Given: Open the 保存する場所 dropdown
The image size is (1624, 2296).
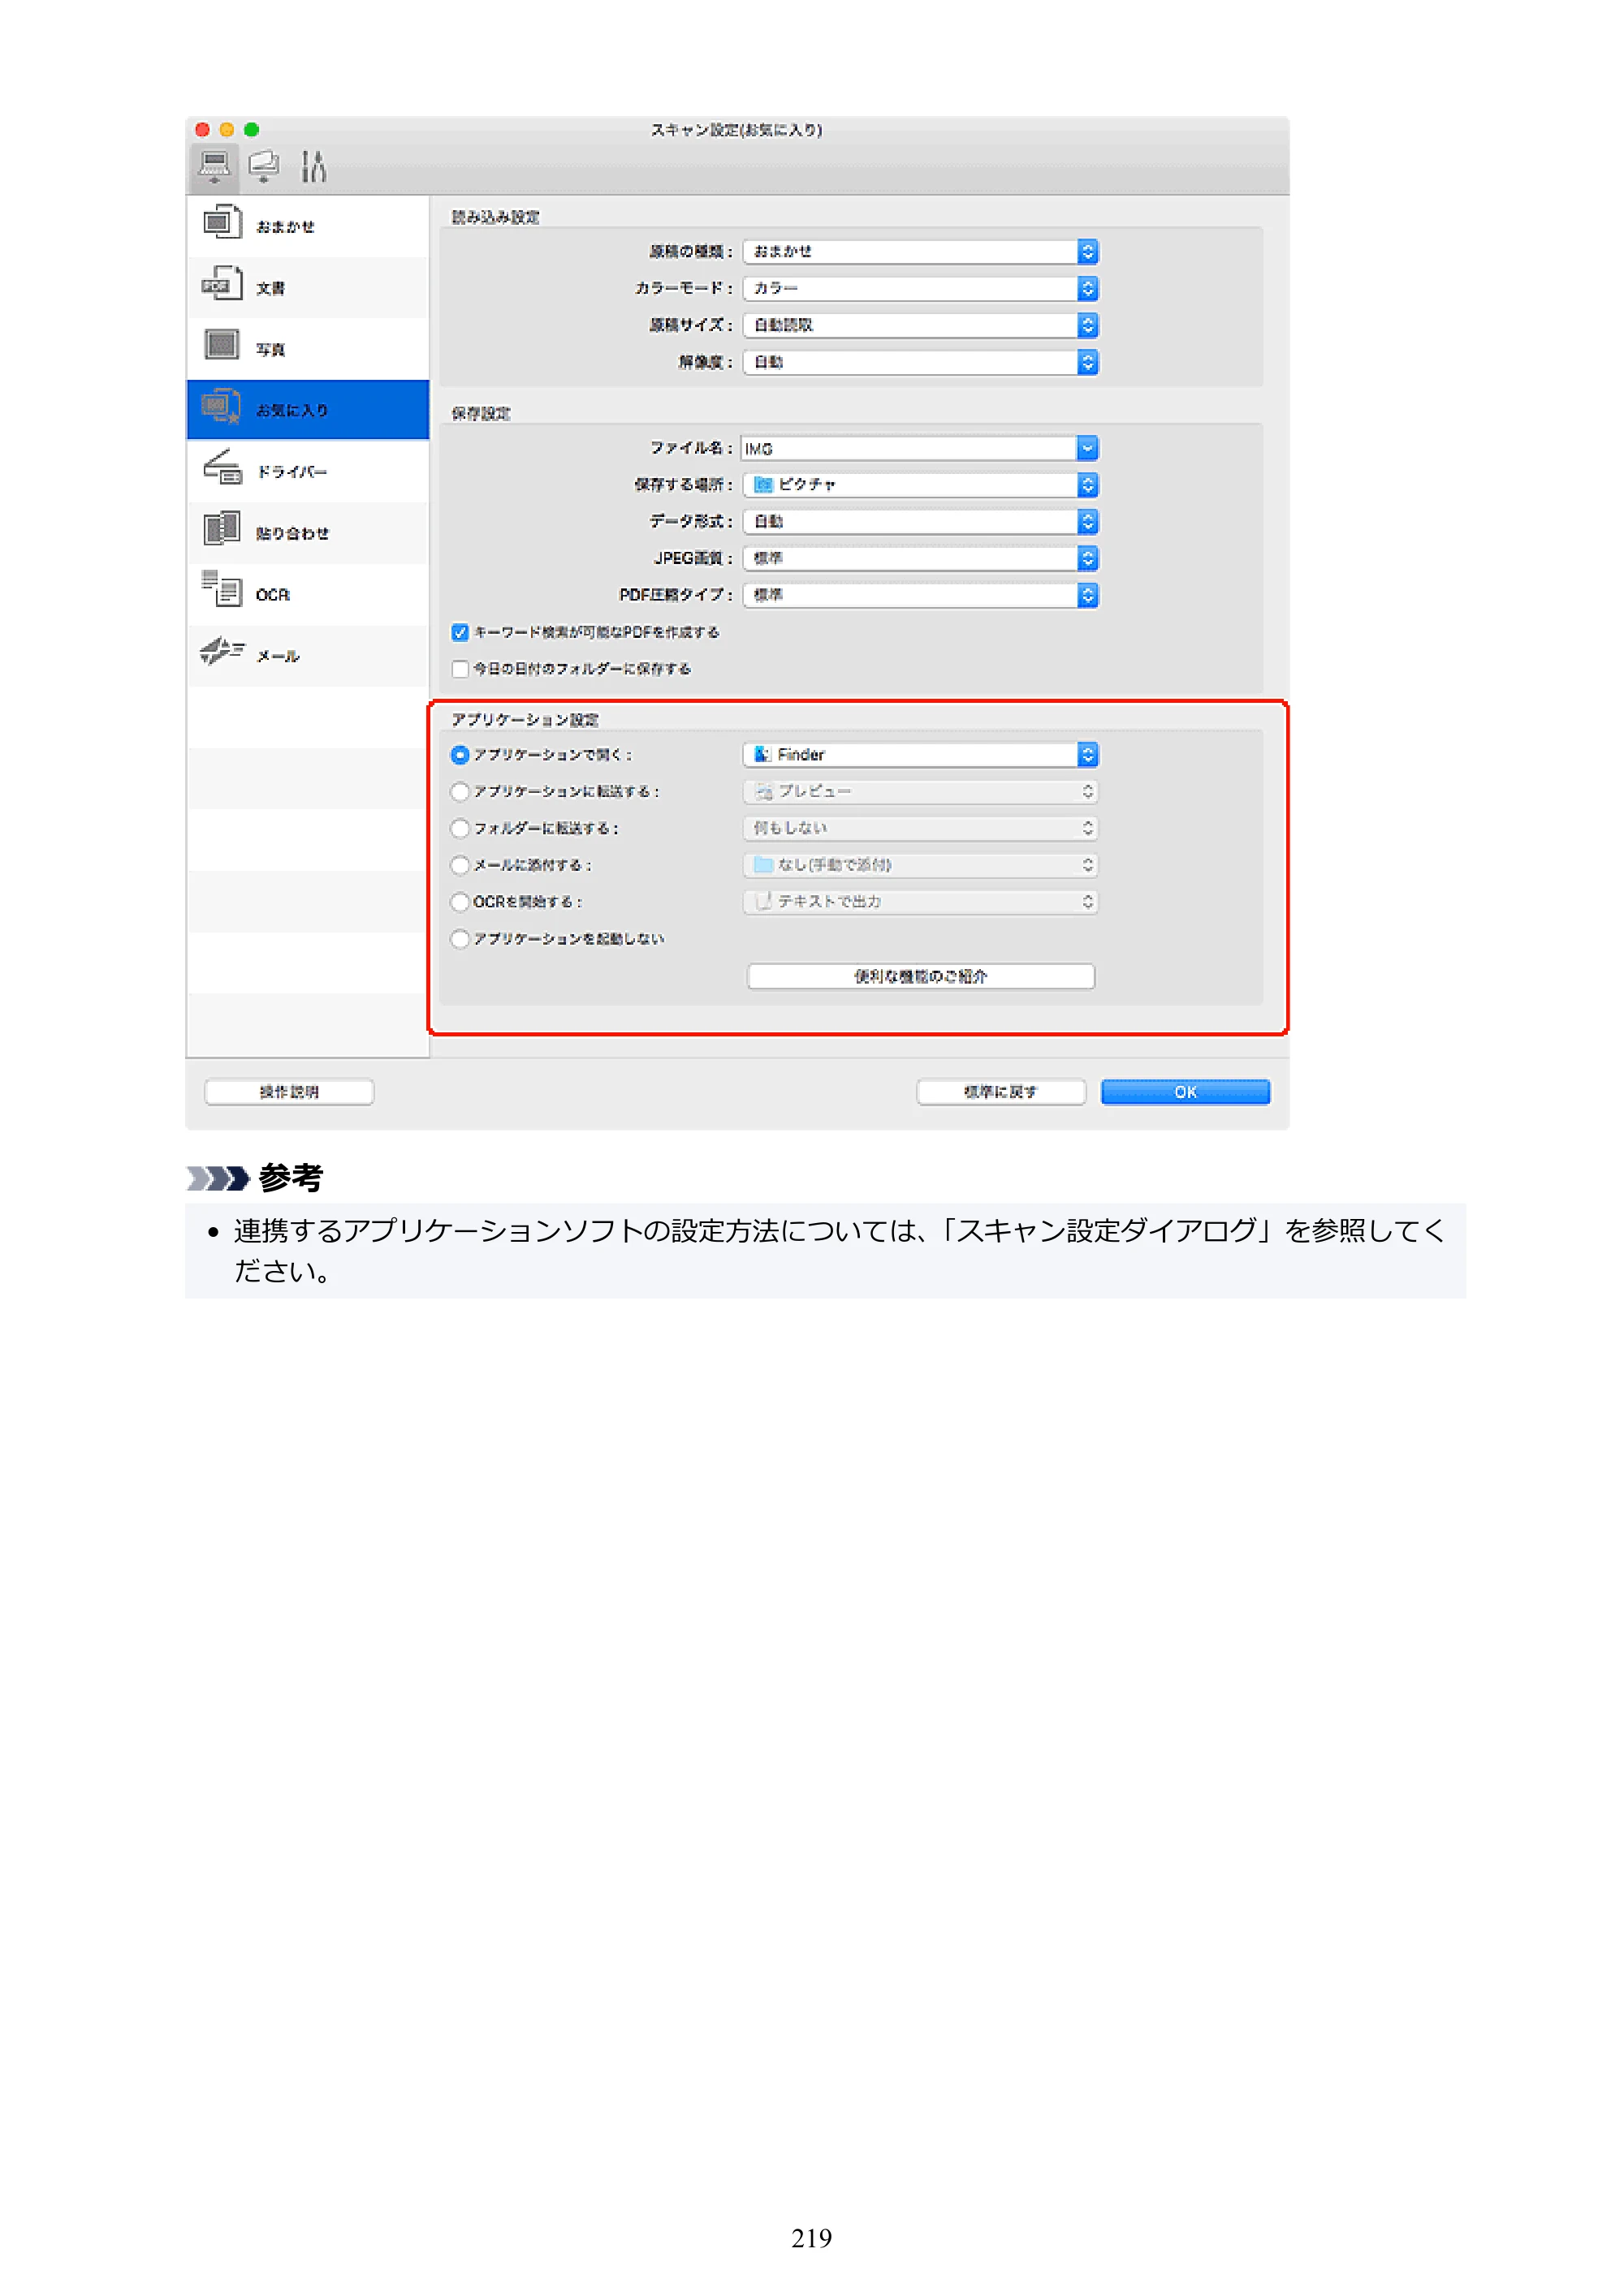Looking at the screenshot, I should tap(921, 485).
